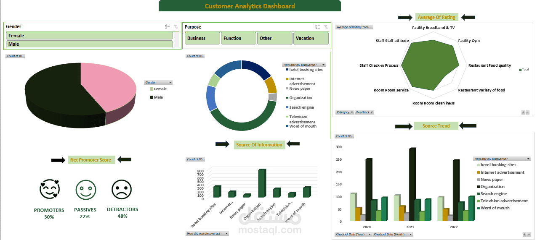The height and width of the screenshot is (240, 540).
Task: Open 'How did you discover us?' dropdown below column chart
Action: tap(207, 233)
